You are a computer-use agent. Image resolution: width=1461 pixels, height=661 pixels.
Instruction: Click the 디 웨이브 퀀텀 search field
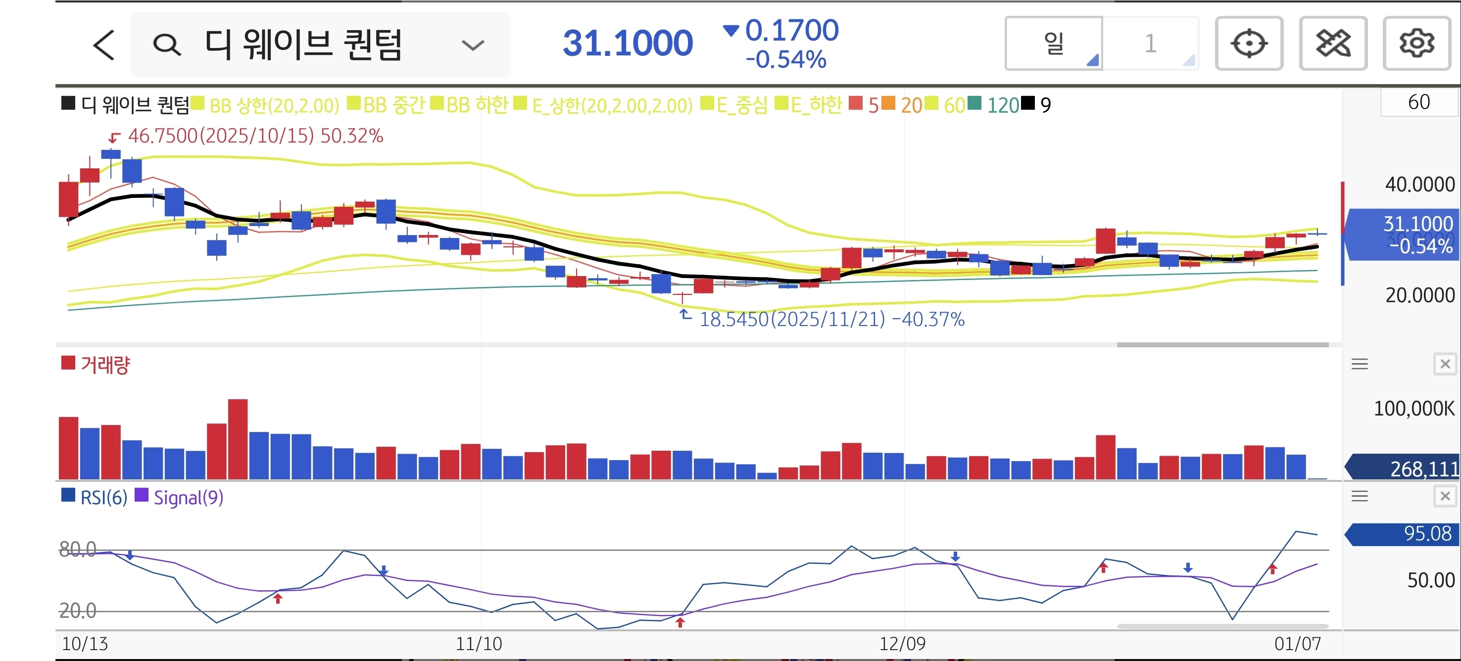(x=303, y=45)
